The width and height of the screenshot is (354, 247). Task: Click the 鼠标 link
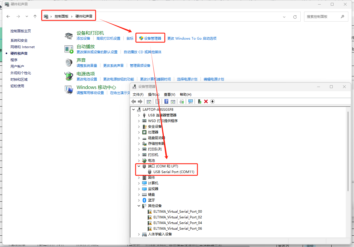click(x=130, y=38)
